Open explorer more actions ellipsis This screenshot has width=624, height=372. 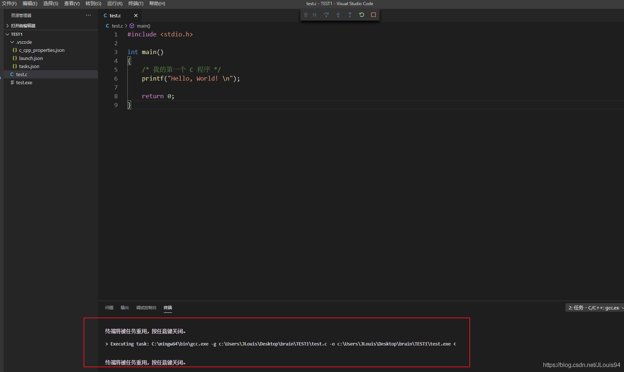click(88, 15)
